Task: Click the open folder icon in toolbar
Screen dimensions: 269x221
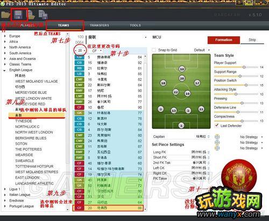Action: (5, 14)
